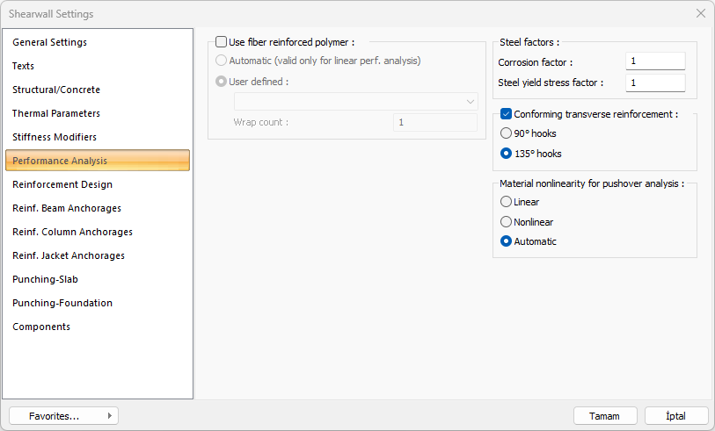Viewport: 715px width, 431px height.
Task: Go to Stiffness Modifiers section
Action: click(55, 137)
